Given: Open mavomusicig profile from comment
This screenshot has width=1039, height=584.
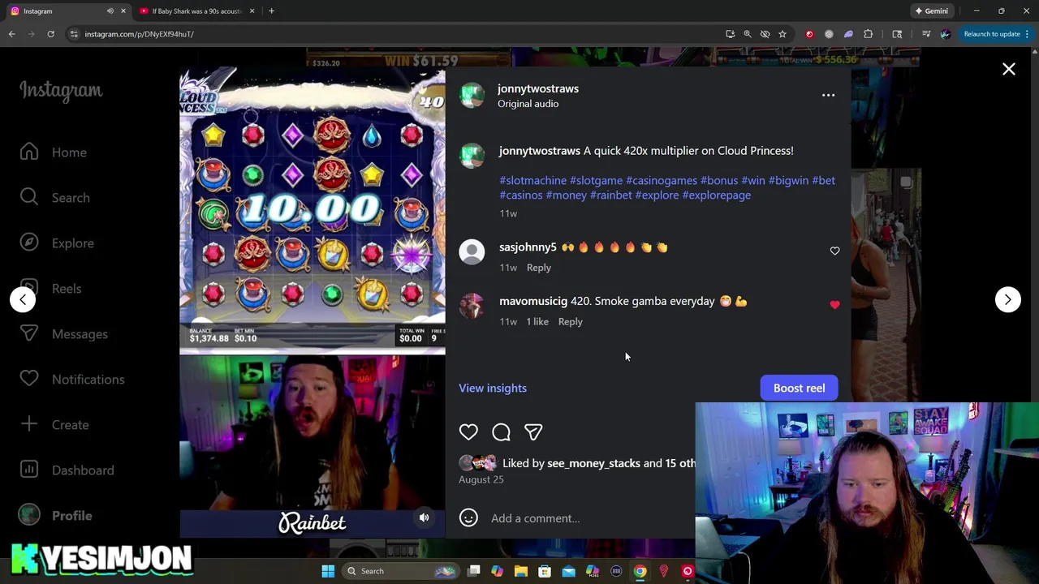Looking at the screenshot, I should (532, 301).
